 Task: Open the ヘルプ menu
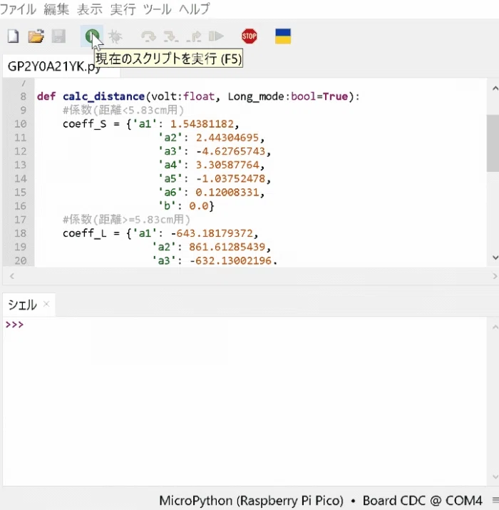point(195,9)
